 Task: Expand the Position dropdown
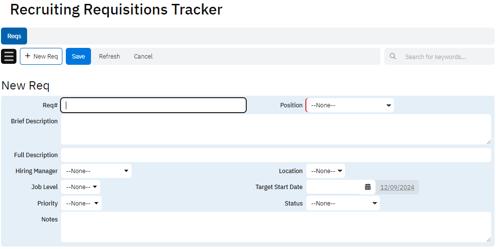[x=350, y=105]
